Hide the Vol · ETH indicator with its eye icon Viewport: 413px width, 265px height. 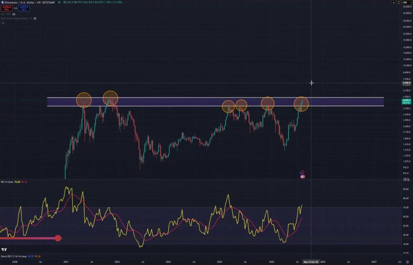[x=14, y=14]
